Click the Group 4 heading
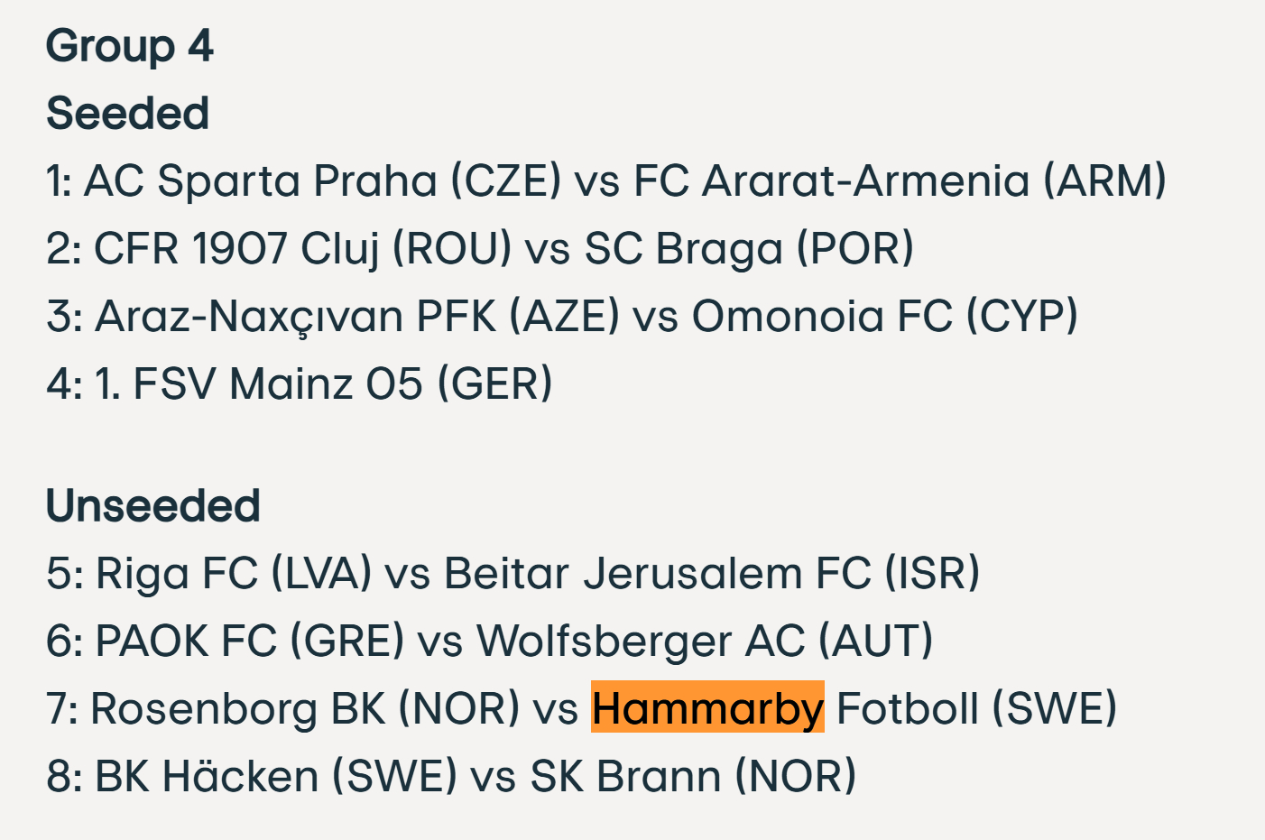Screen dimensions: 1265x840 click(129, 46)
